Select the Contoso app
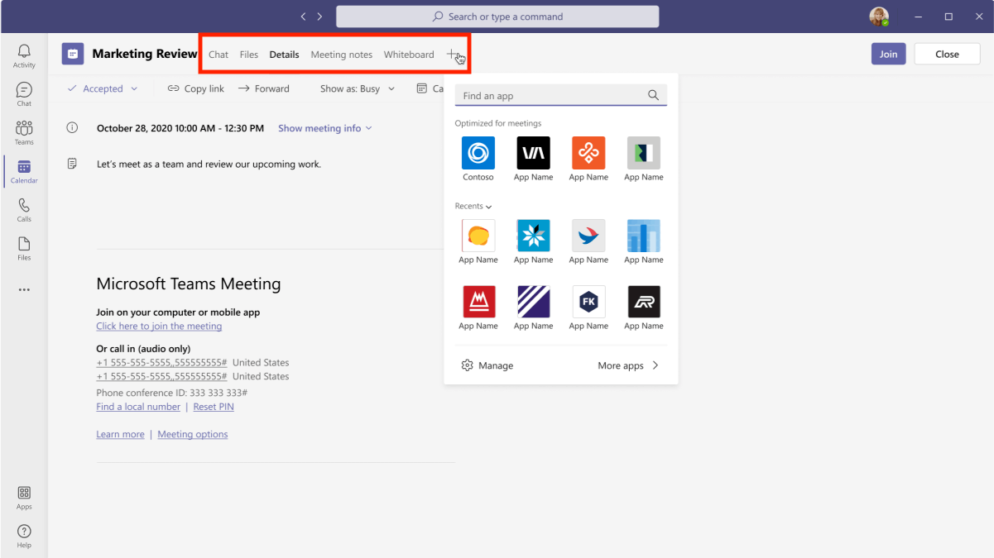The image size is (994, 558). click(x=478, y=160)
